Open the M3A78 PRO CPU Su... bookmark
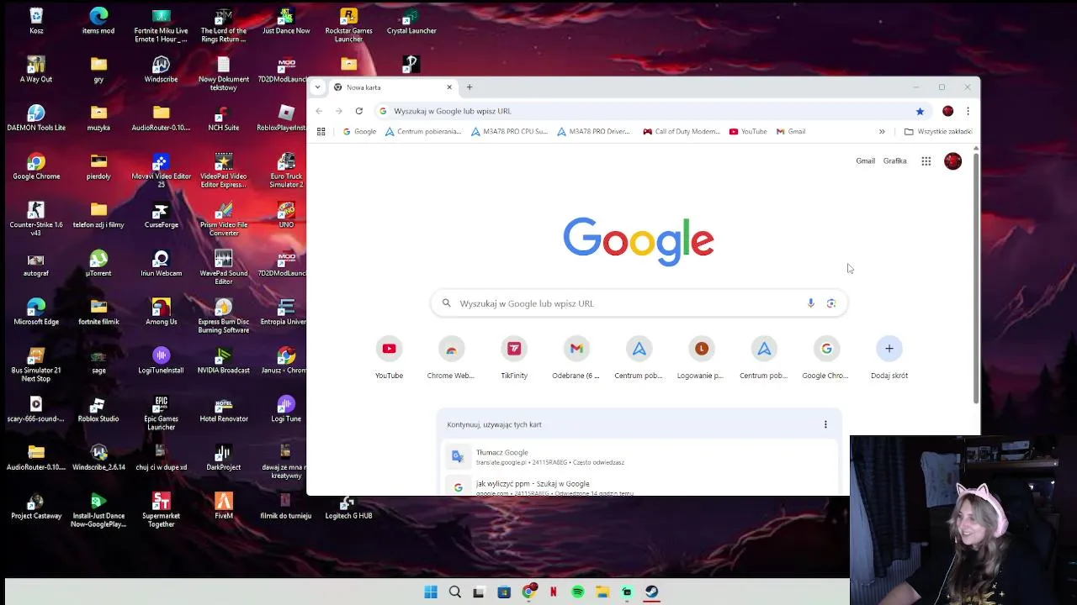The width and height of the screenshot is (1077, 605). point(509,132)
